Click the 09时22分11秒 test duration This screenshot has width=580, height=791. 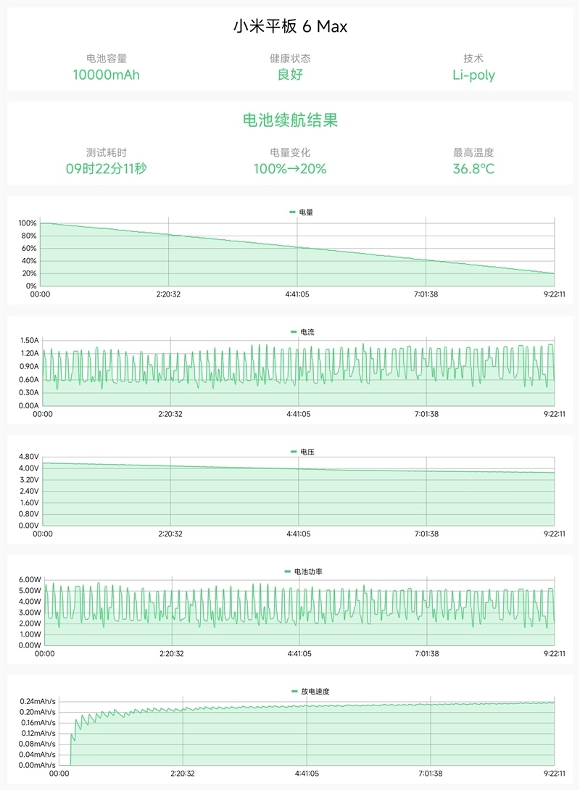(107, 168)
